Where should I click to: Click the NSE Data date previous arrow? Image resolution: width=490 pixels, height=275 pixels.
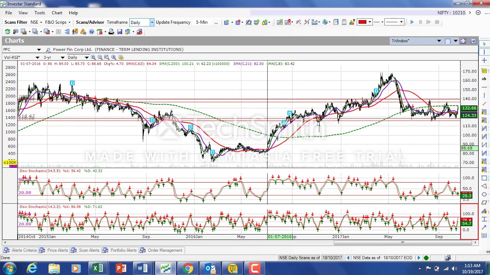[x=348, y=258]
